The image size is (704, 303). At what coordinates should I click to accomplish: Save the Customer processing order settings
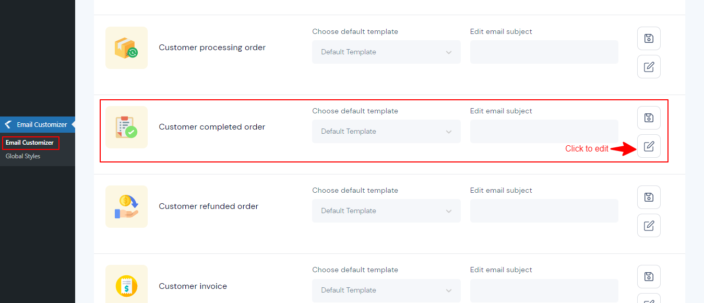[x=649, y=38]
